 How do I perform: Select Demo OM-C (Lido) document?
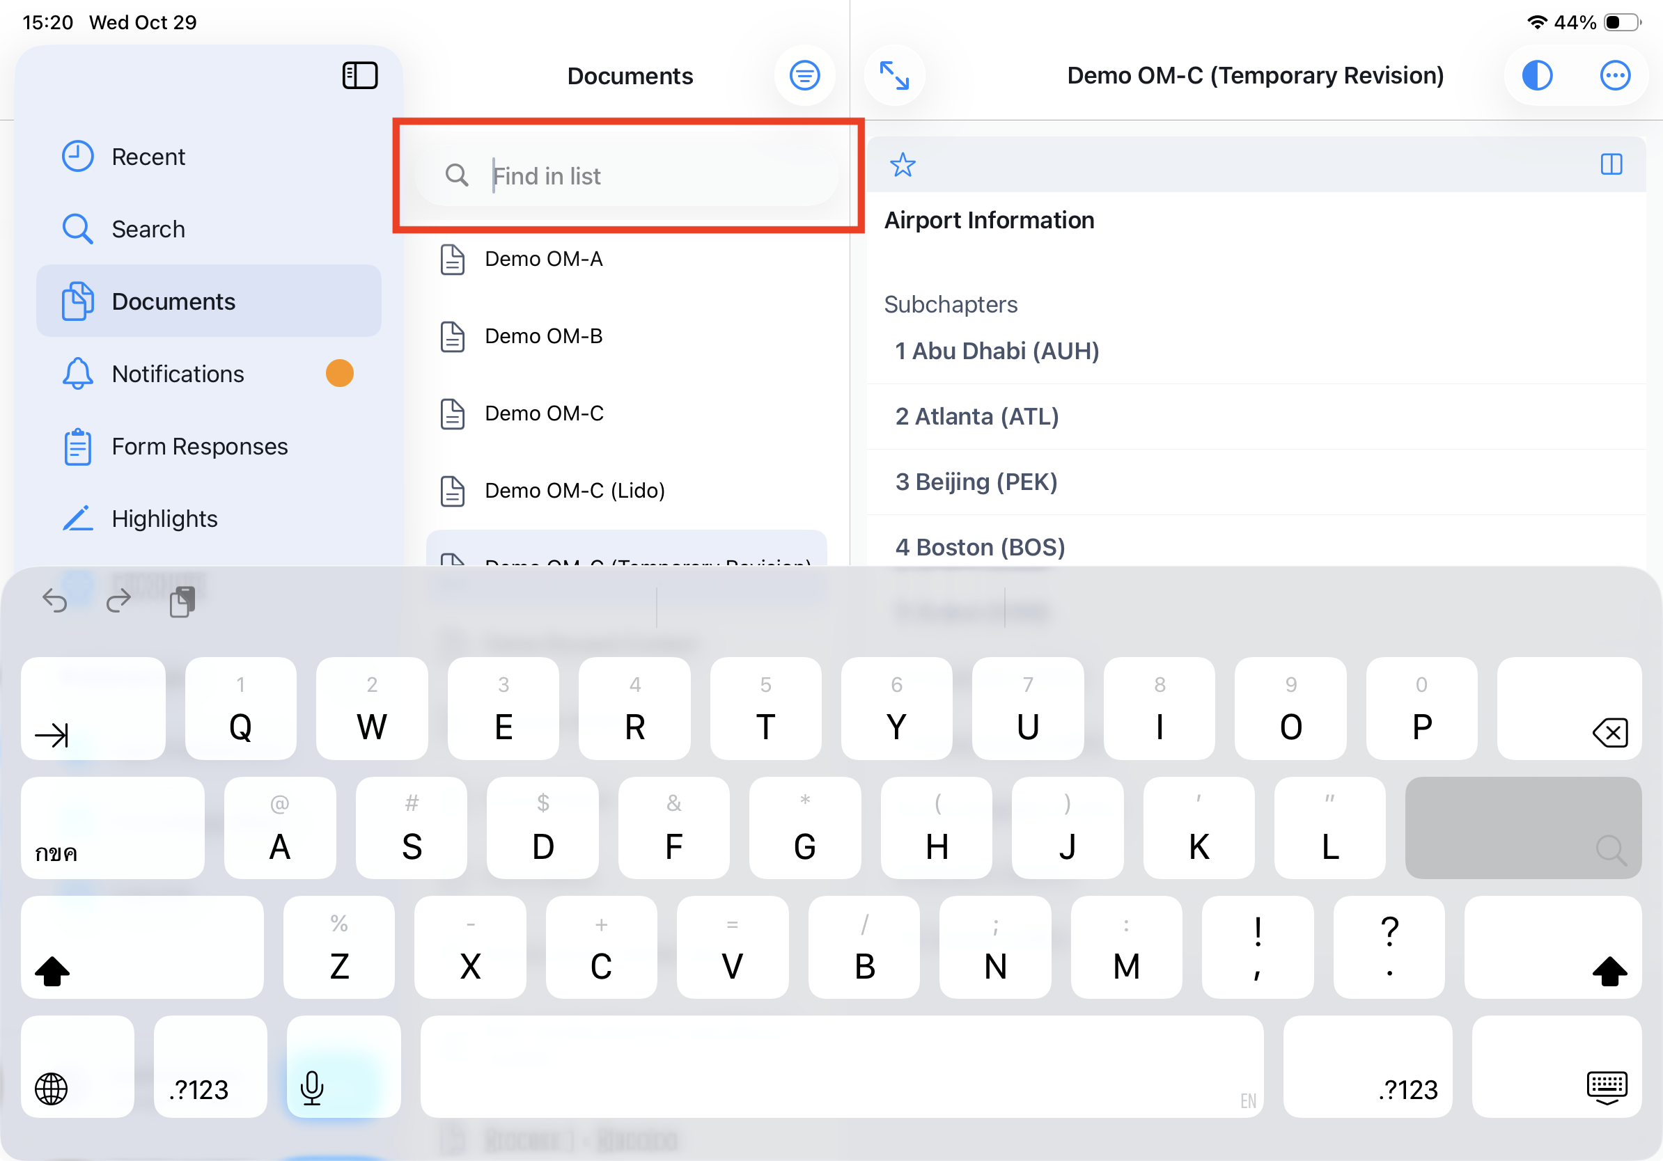tap(575, 491)
